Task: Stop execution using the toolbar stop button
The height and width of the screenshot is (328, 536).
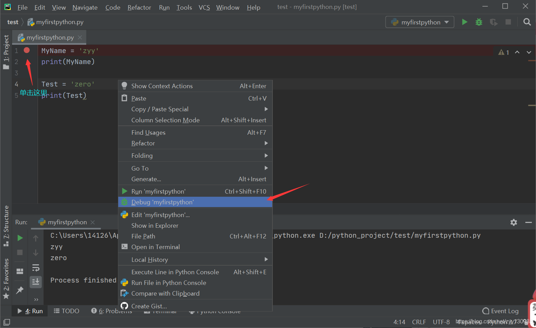Action: point(508,22)
